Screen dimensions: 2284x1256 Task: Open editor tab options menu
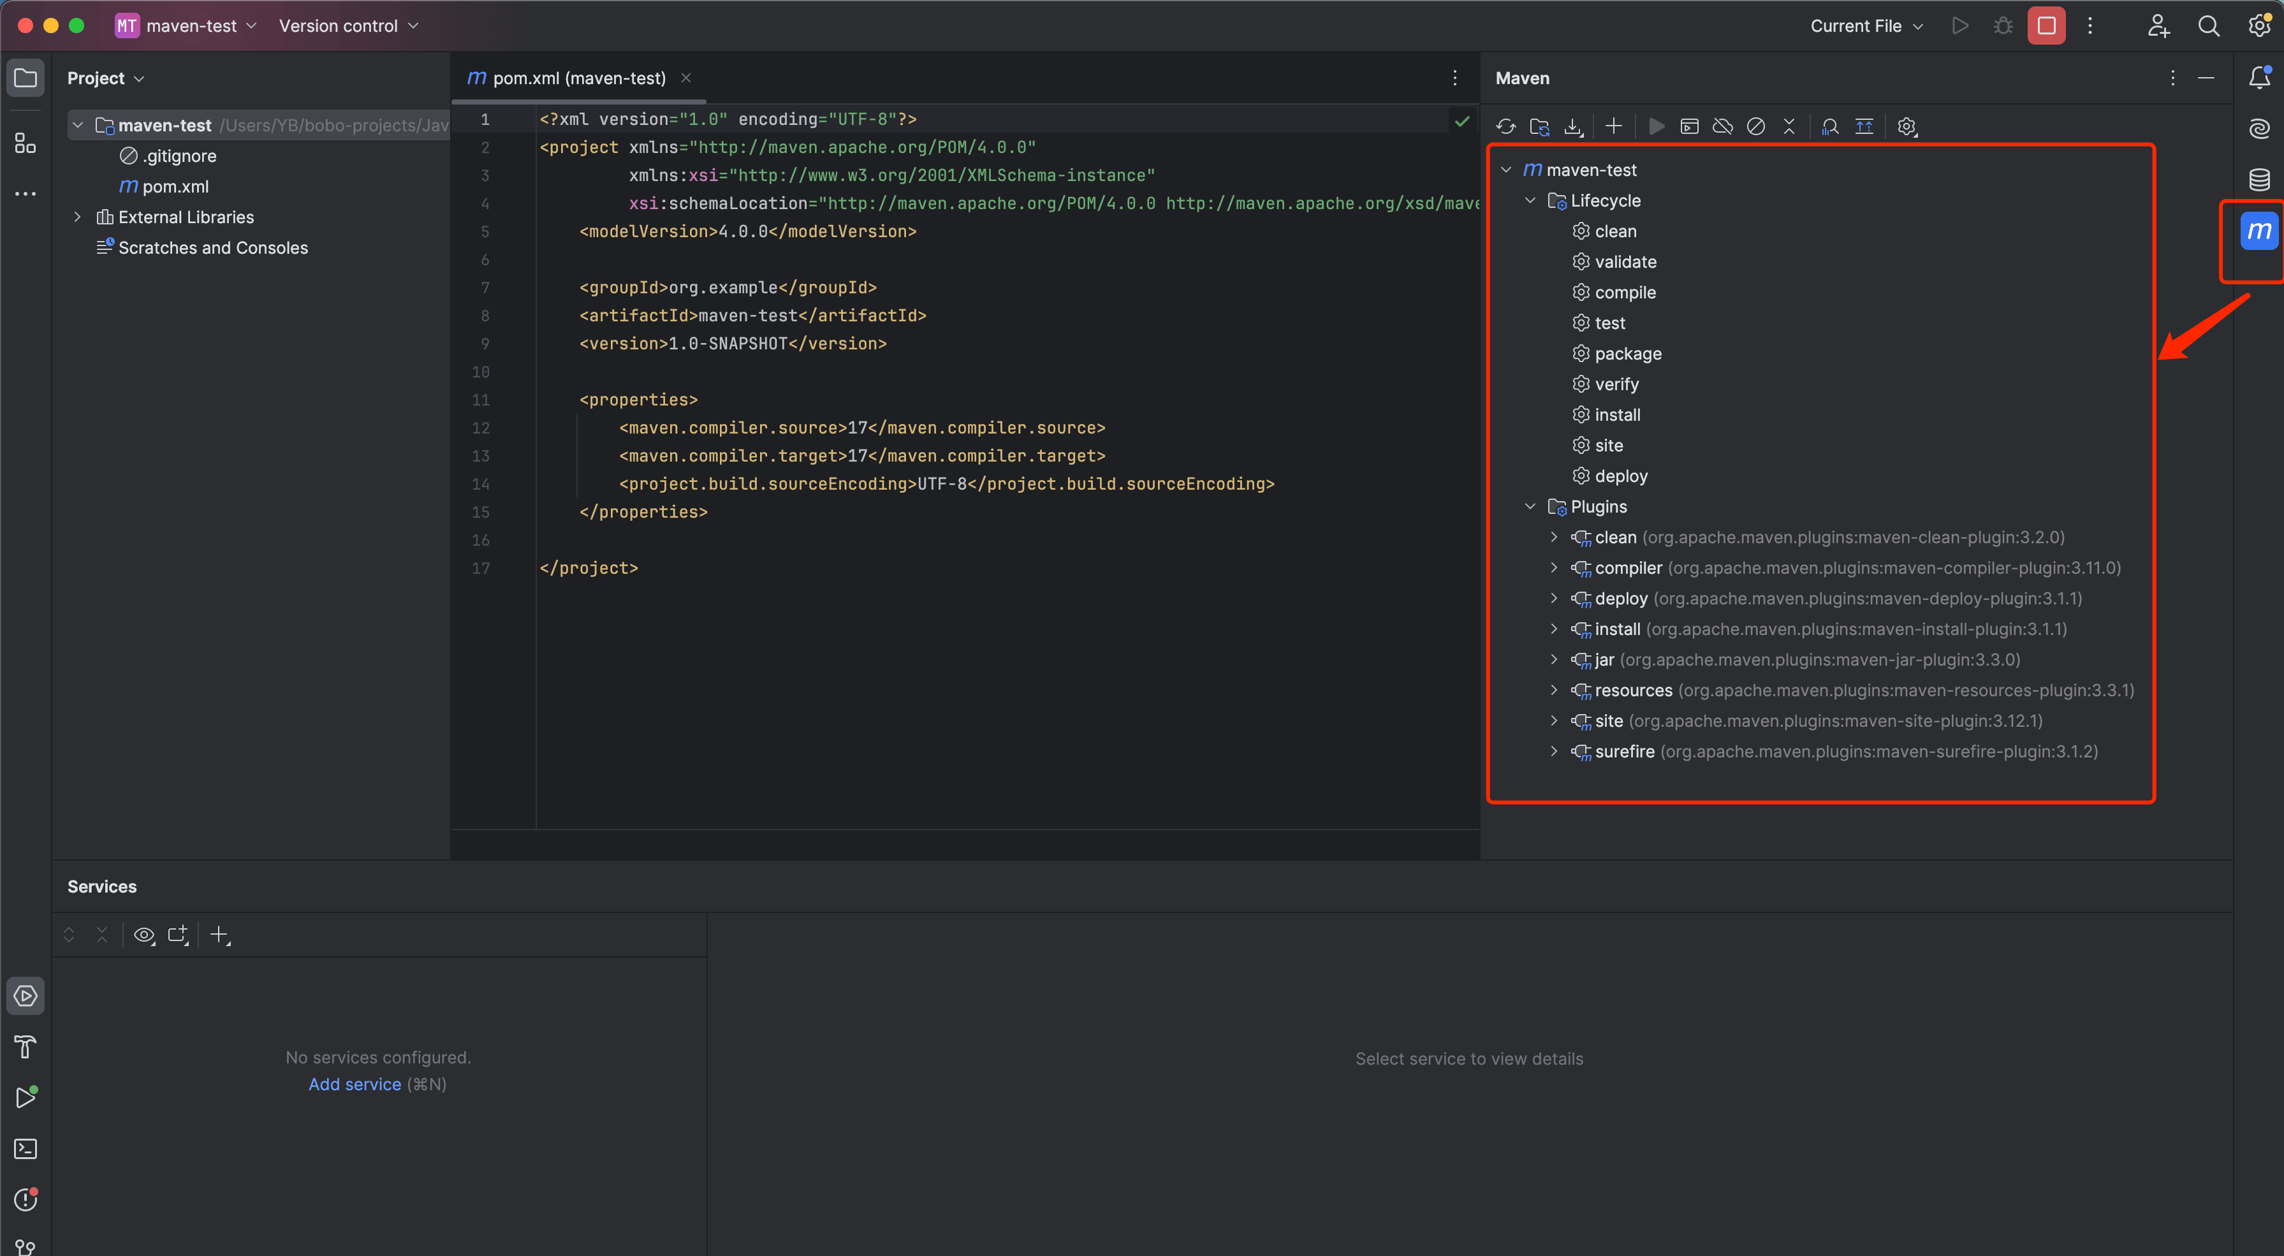click(x=1455, y=78)
